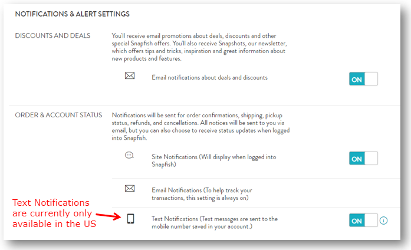Click the Snapfish offers promotions description paragraph
The height and width of the screenshot is (250, 411).
(199, 47)
